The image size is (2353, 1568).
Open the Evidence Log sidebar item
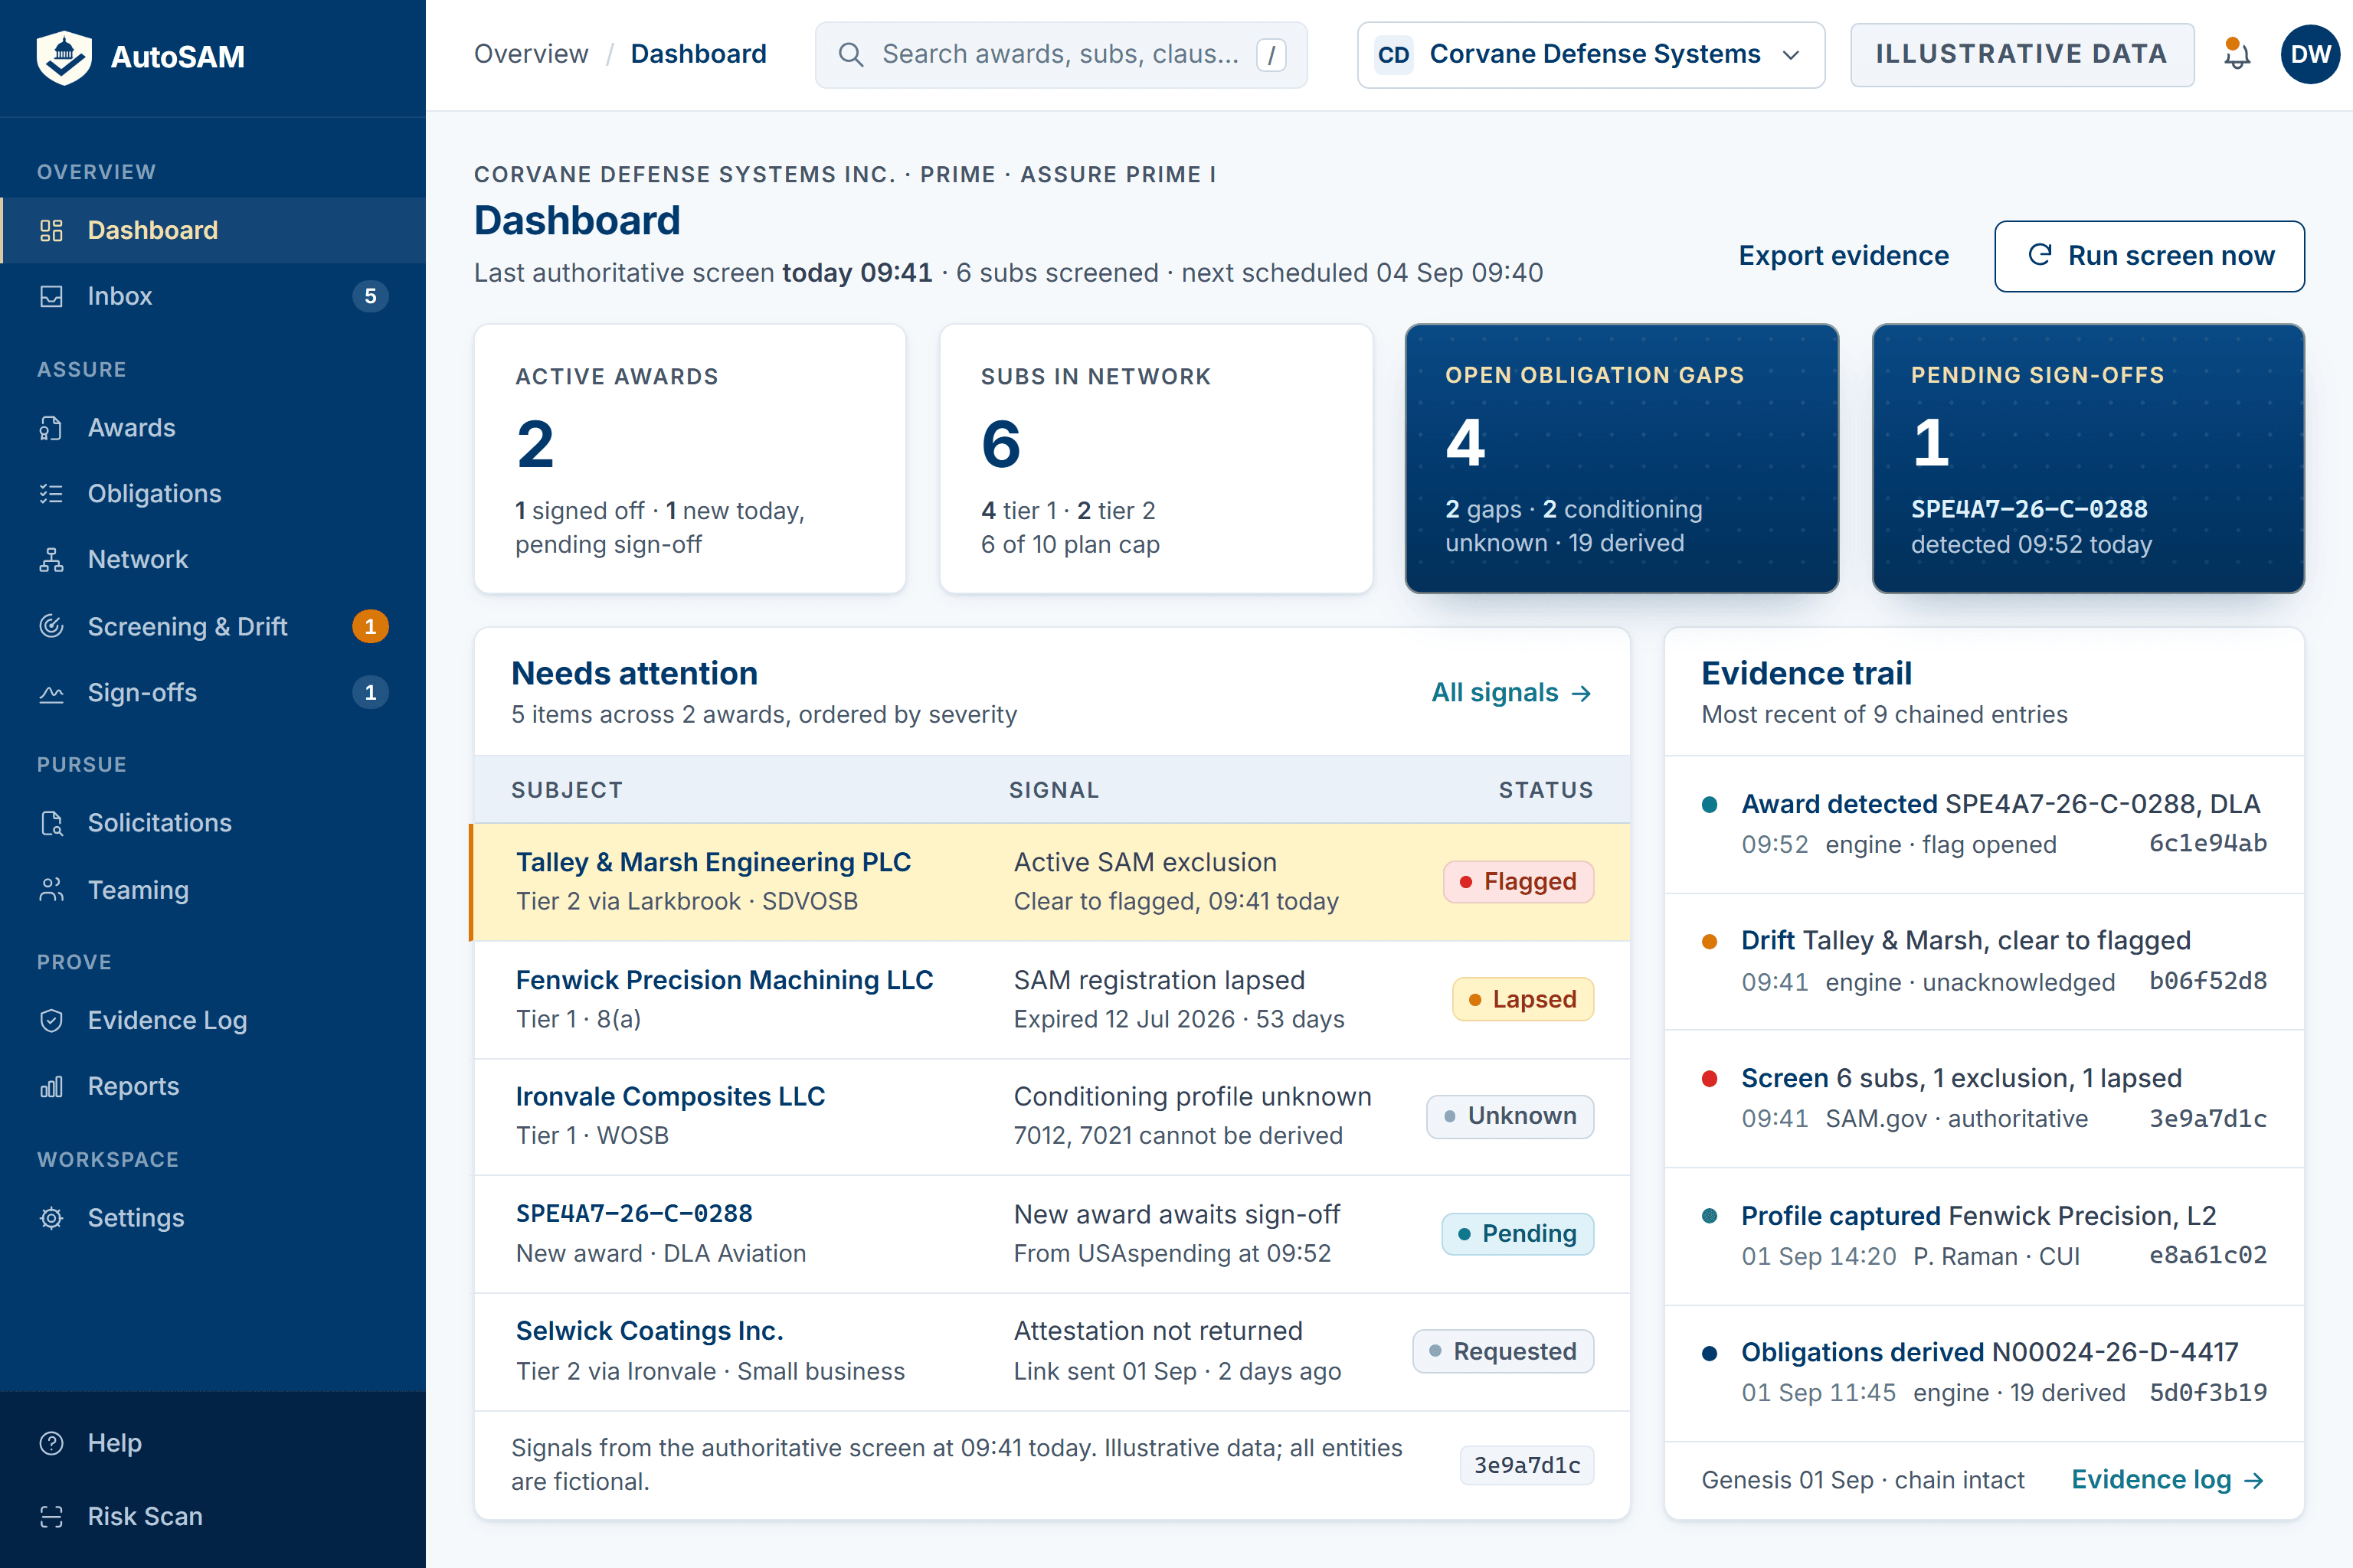click(213, 1020)
